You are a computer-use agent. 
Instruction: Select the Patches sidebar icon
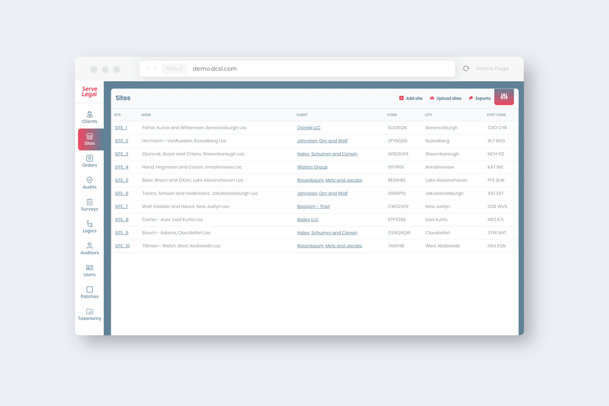[x=89, y=290]
